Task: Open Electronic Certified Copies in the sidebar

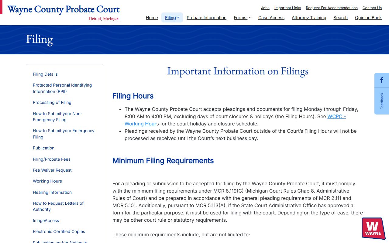Action: (59, 231)
